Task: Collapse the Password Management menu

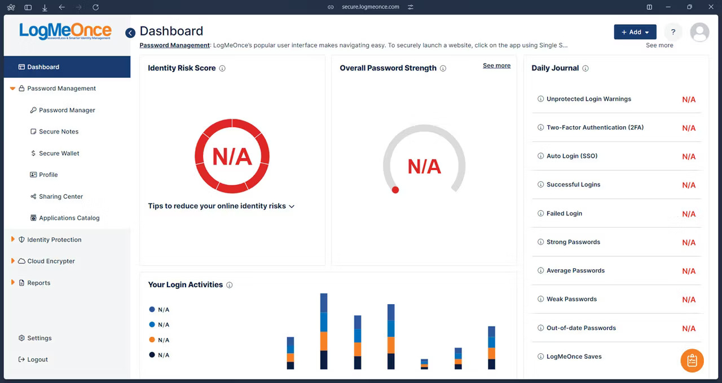Action: click(62, 88)
